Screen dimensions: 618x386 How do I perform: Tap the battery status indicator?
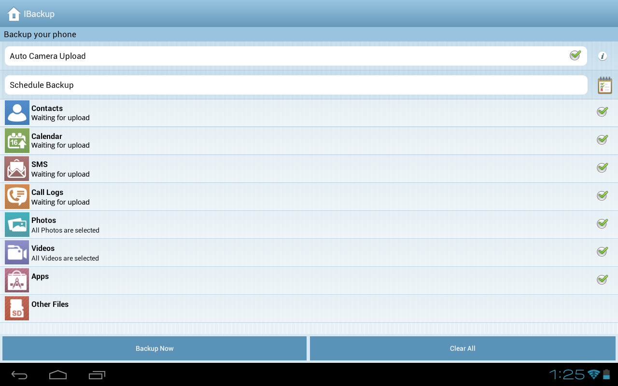[606, 374]
